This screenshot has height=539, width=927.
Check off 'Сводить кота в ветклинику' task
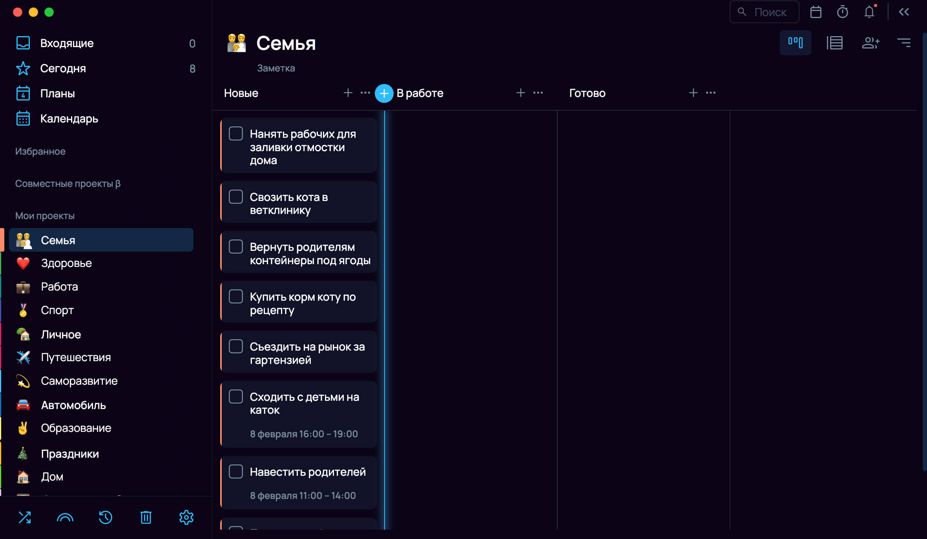[x=236, y=197]
